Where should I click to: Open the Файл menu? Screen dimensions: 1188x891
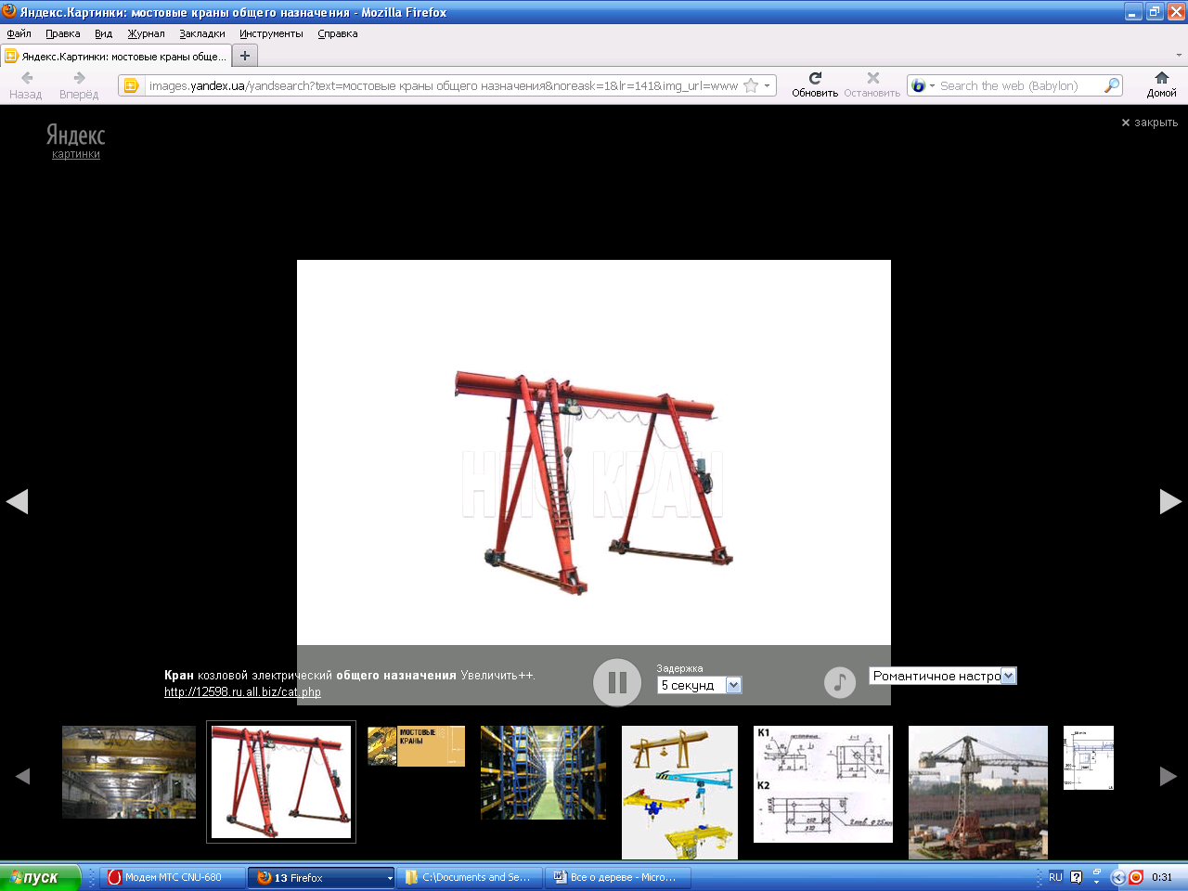tap(19, 33)
